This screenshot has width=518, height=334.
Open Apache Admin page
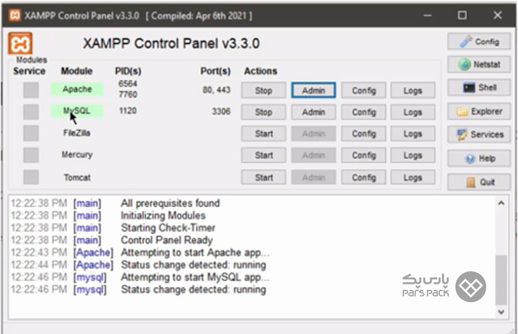pos(314,90)
